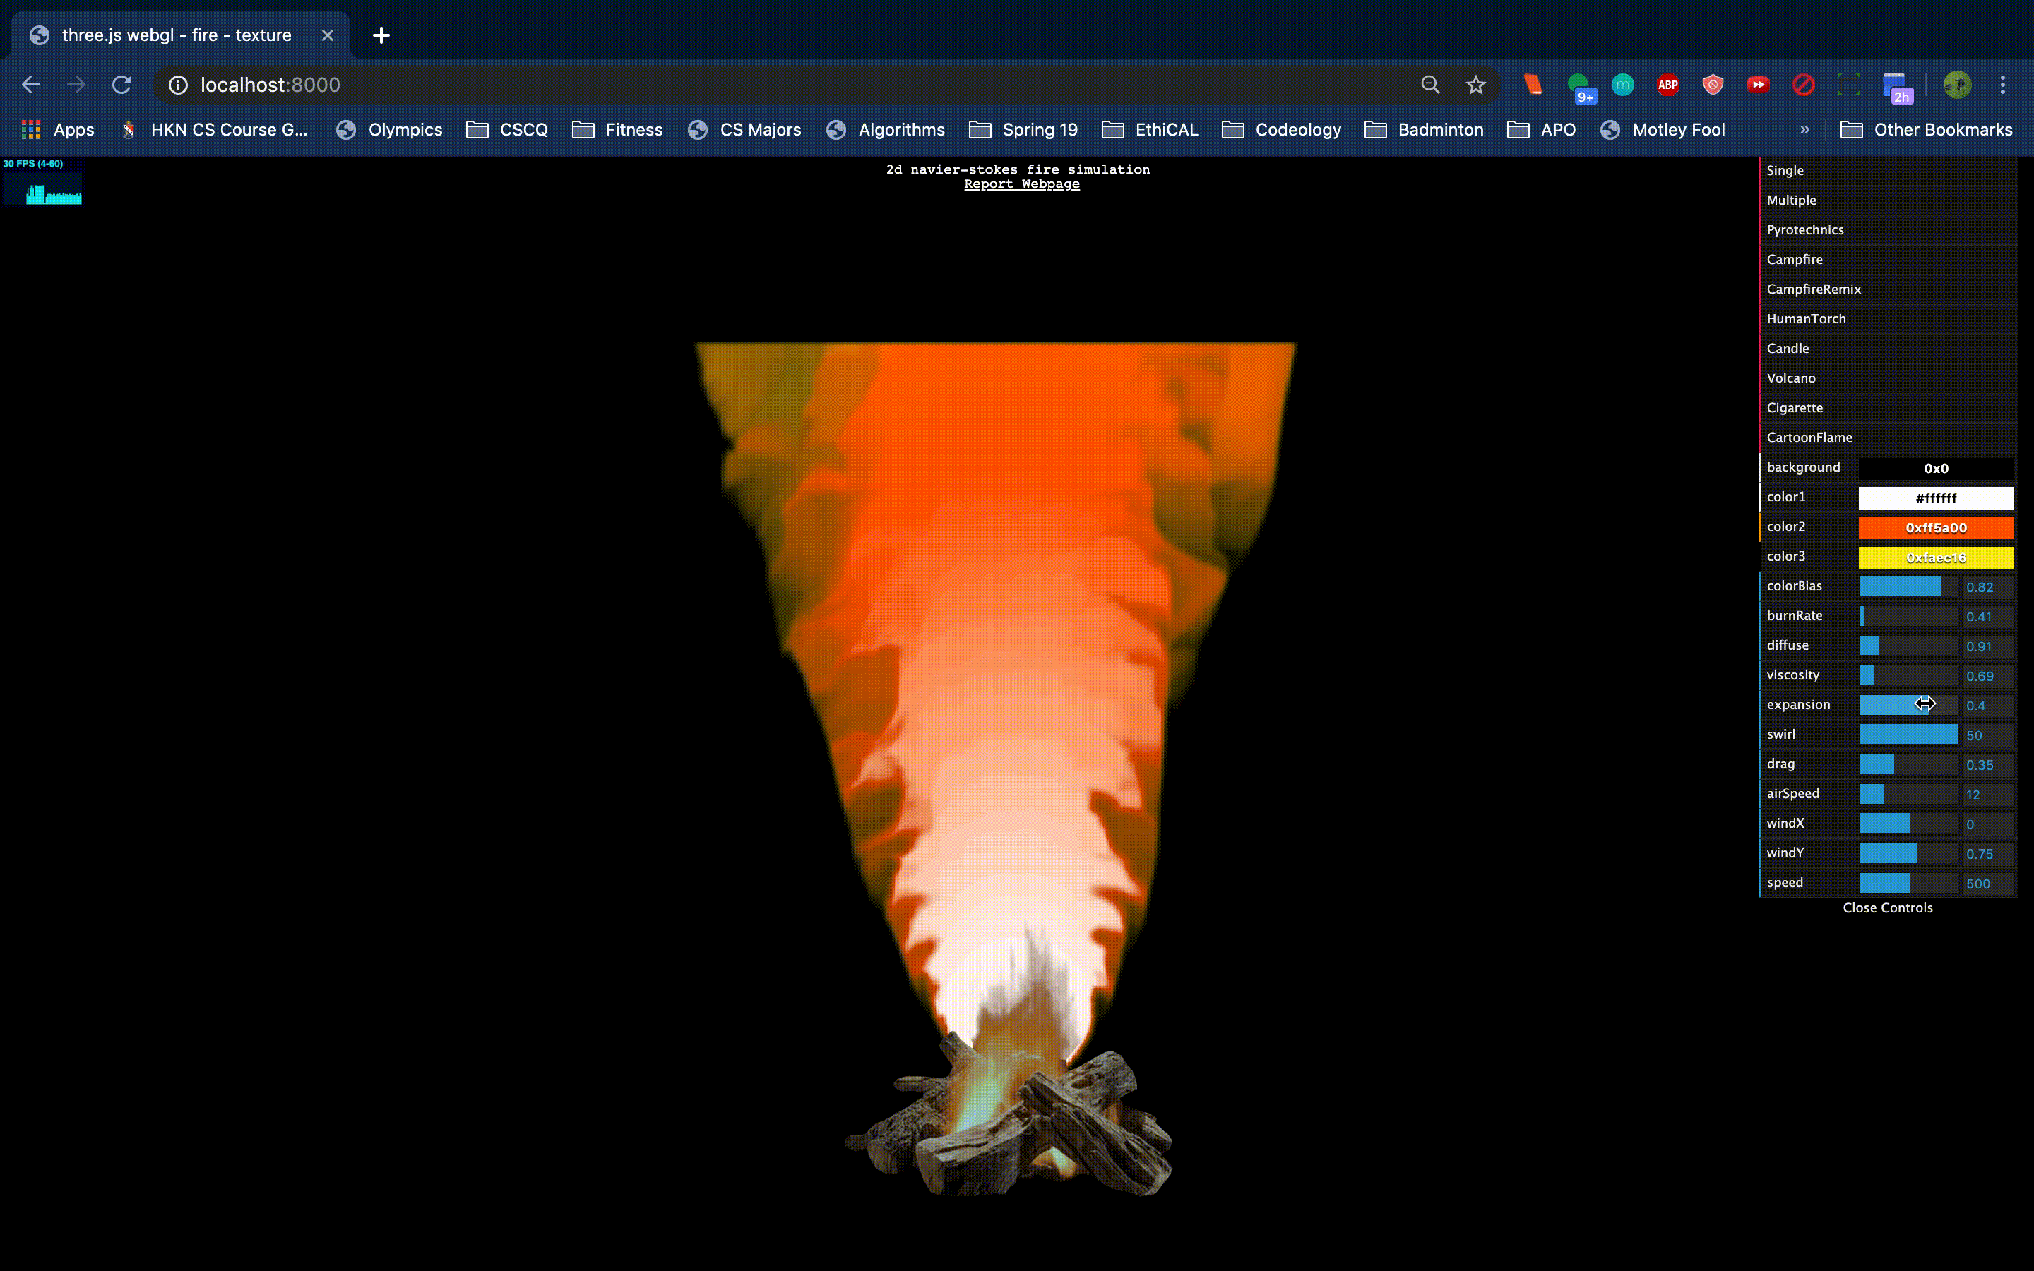Select the CartoonFlame preset
The height and width of the screenshot is (1271, 2034).
click(1809, 437)
